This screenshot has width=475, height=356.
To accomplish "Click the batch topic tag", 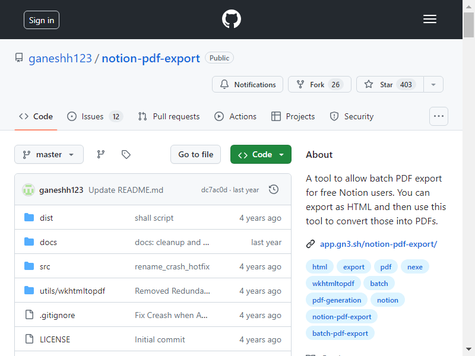I will pos(379,284).
